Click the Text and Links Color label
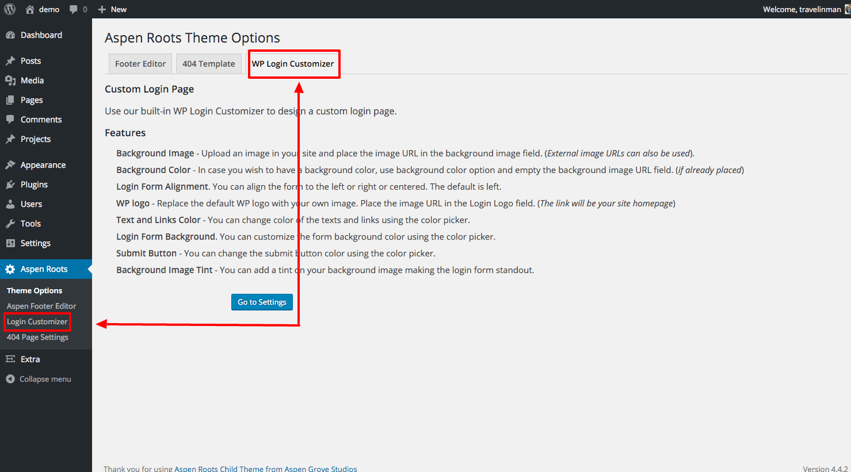The image size is (851, 472). pos(158,220)
